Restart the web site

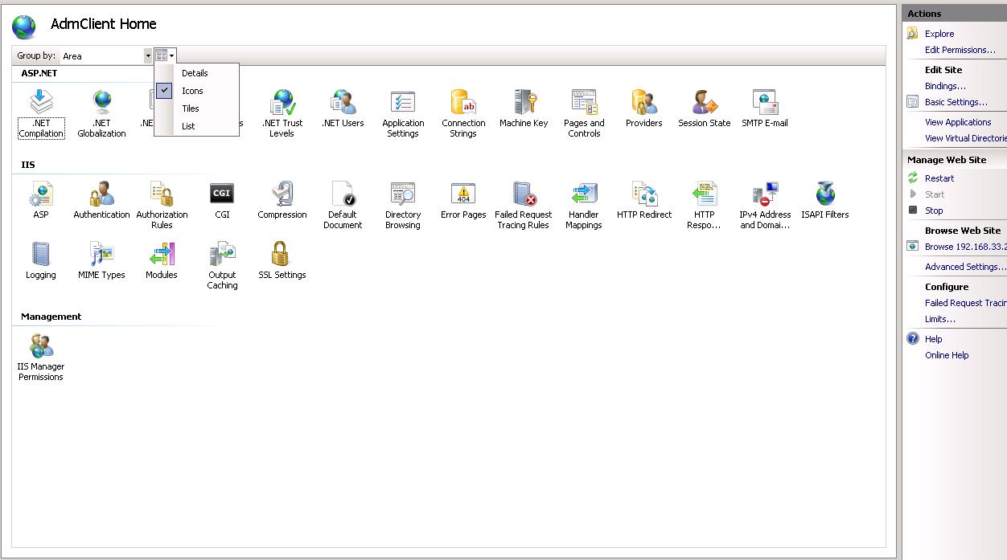(x=939, y=178)
